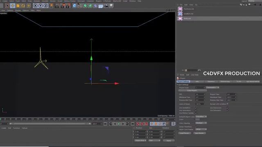Open attribute manager User Data menu
Image resolution: width=262 pixels, height=147 pixels.
point(195,75)
